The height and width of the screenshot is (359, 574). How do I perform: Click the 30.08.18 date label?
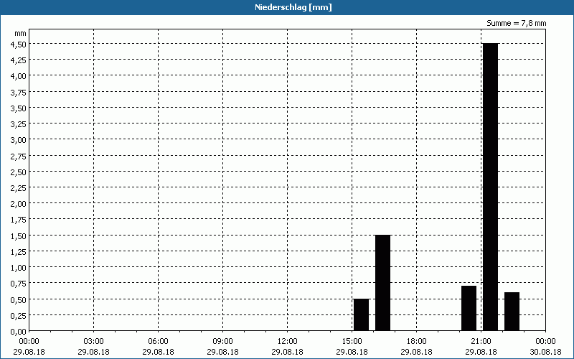point(545,352)
